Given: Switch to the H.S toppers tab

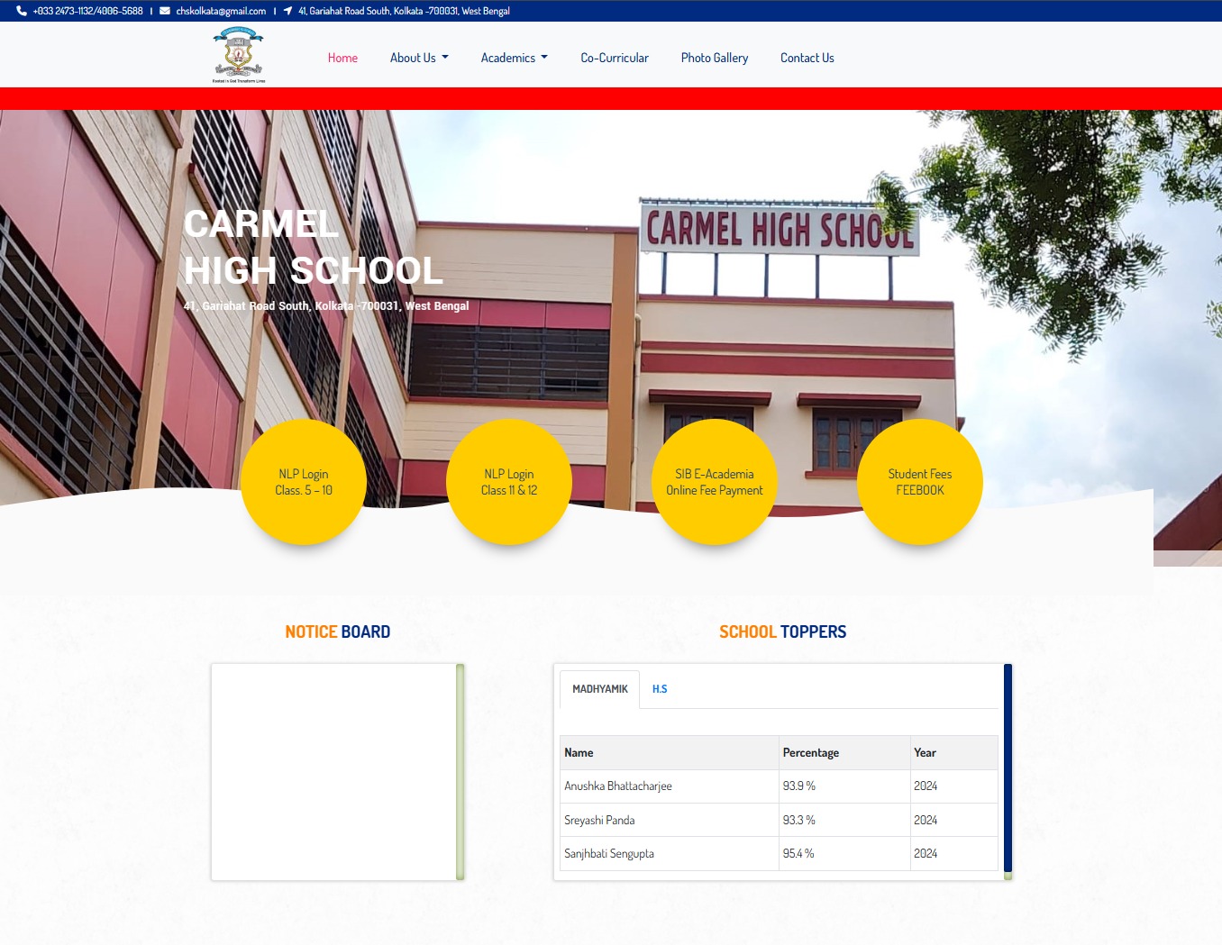Looking at the screenshot, I should click(x=660, y=689).
